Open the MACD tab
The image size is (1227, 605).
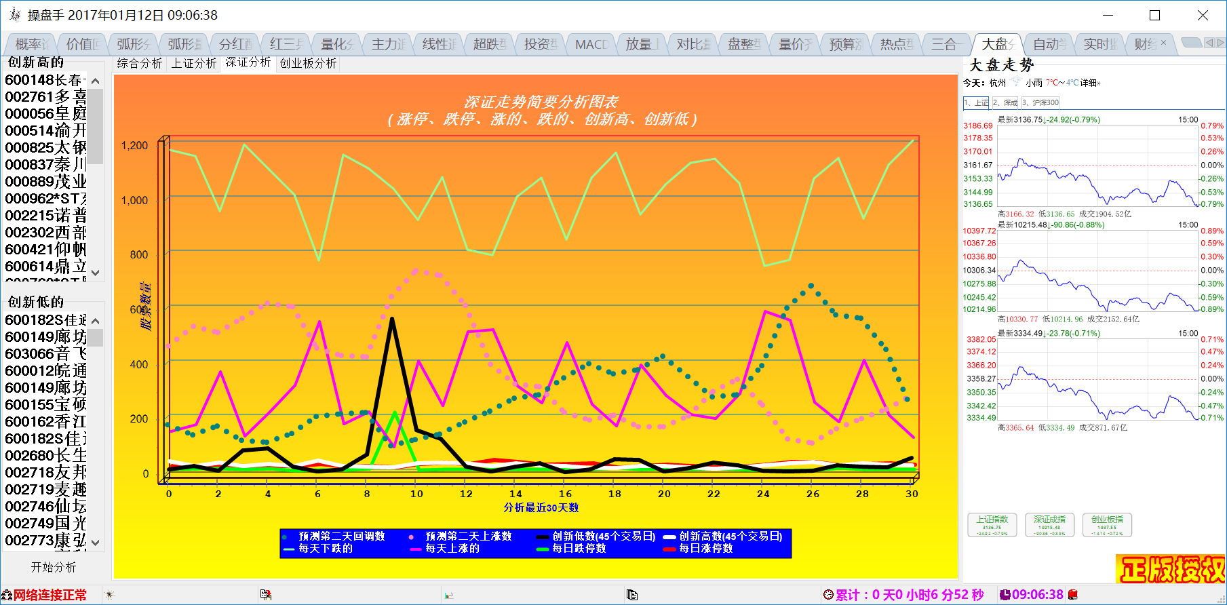[591, 44]
